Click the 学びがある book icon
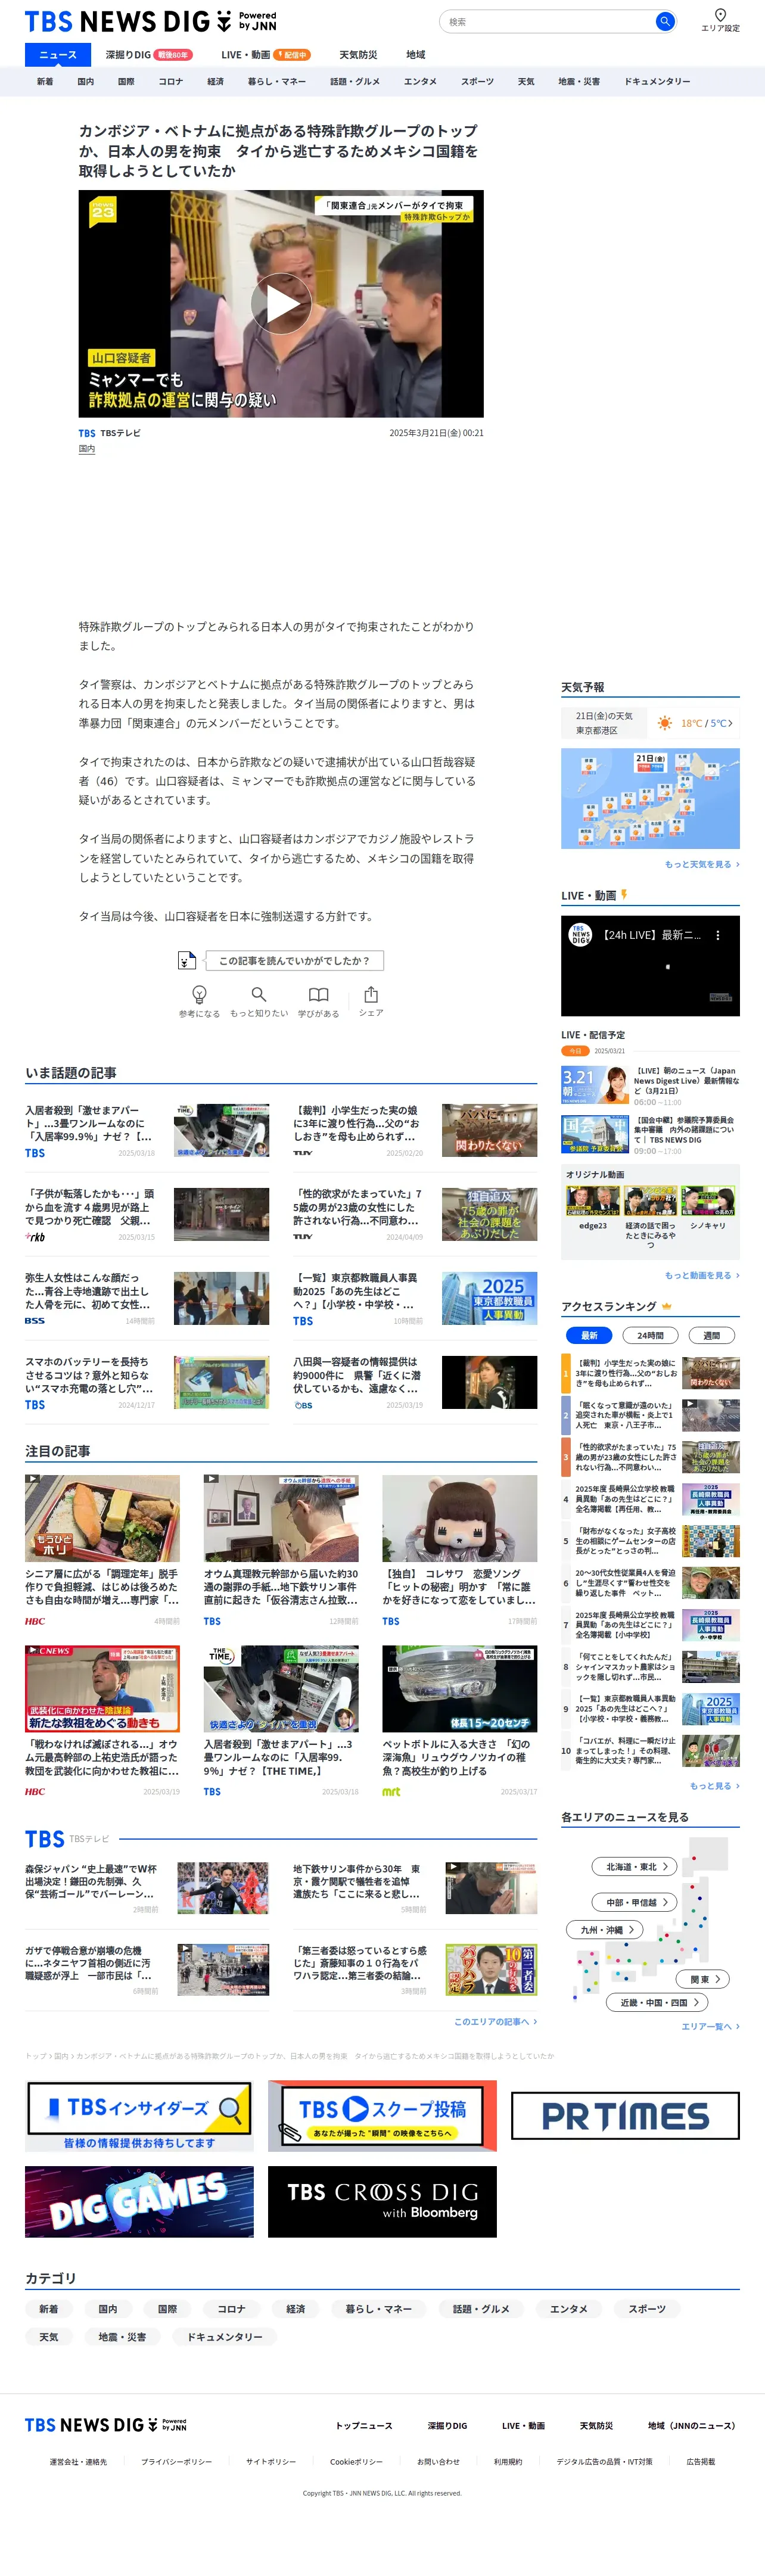Image resolution: width=765 pixels, height=2576 pixels. (318, 994)
